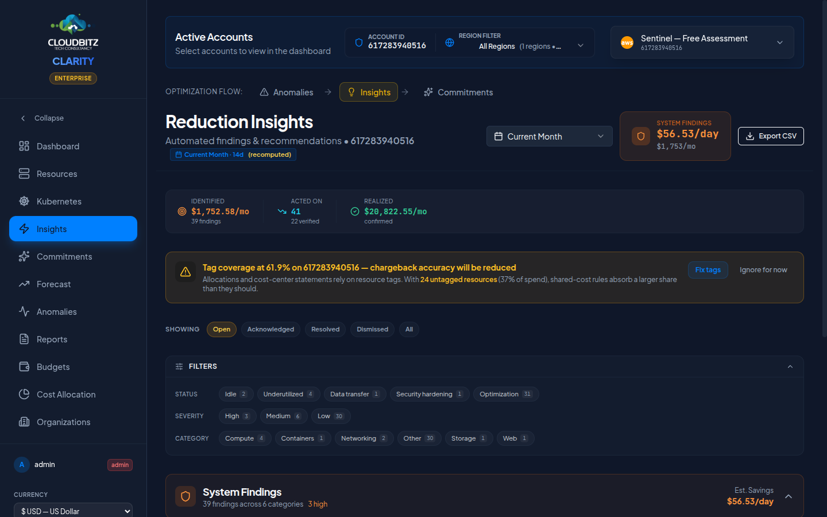The height and width of the screenshot is (517, 827).
Task: Show Resolved findings tab
Action: (x=326, y=329)
